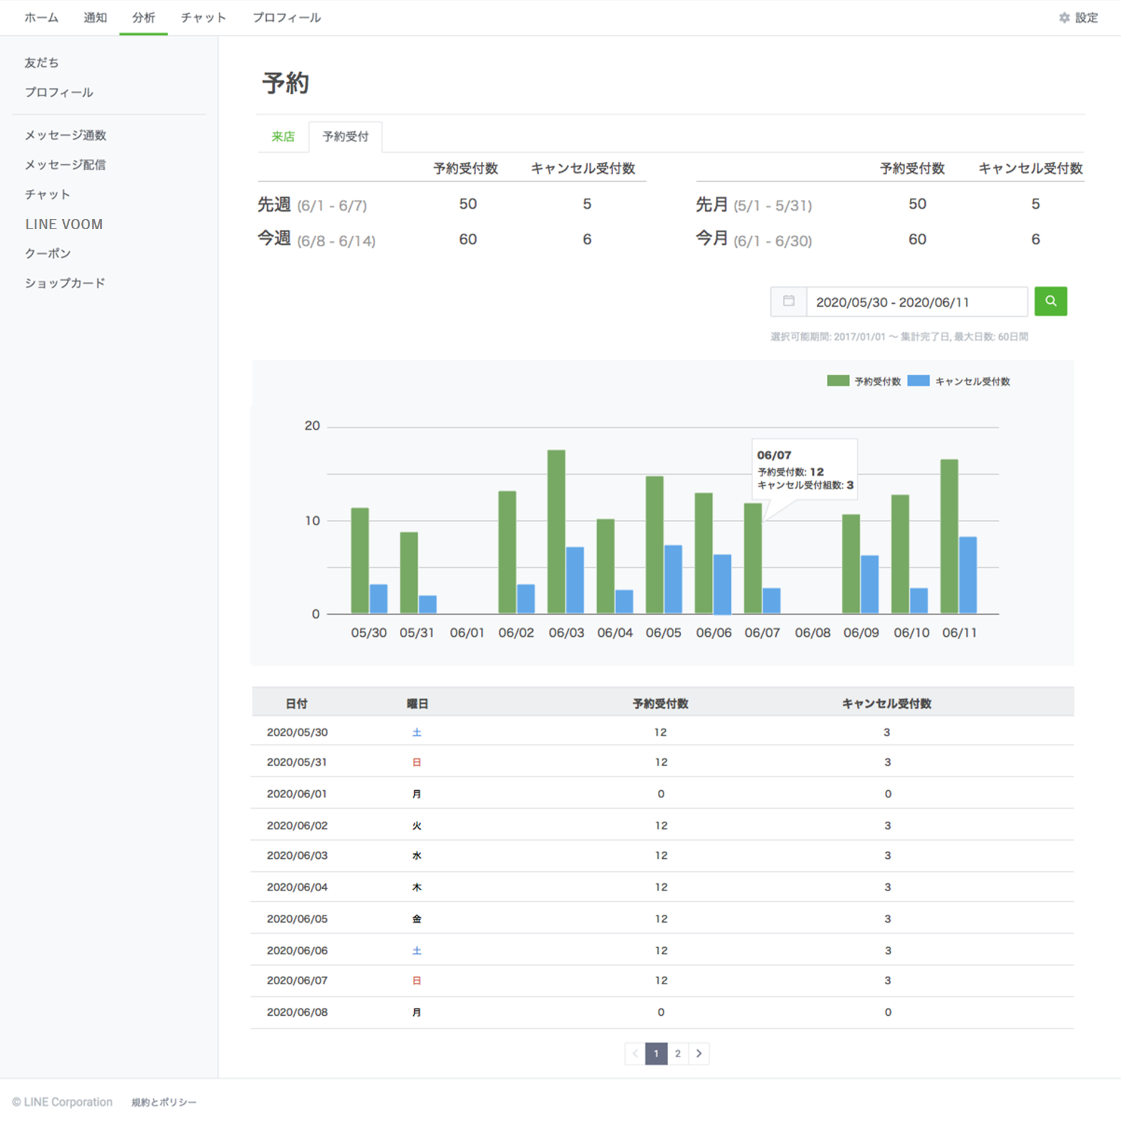Open クーポン analysis in sidebar
Viewport: 1121px width, 1125px height.
click(x=48, y=254)
